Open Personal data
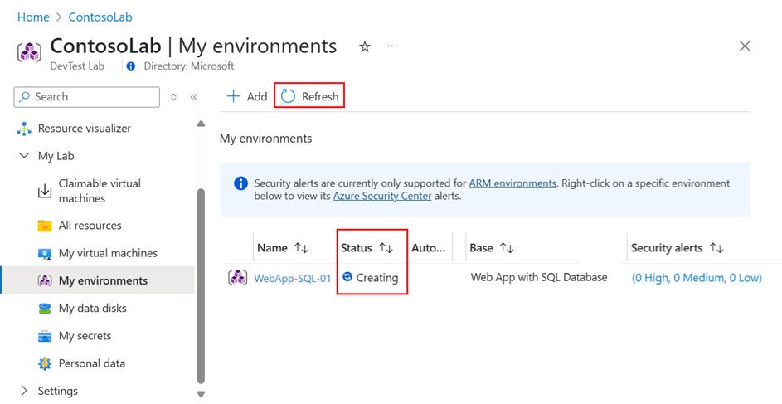This screenshot has width=782, height=404. [x=92, y=363]
